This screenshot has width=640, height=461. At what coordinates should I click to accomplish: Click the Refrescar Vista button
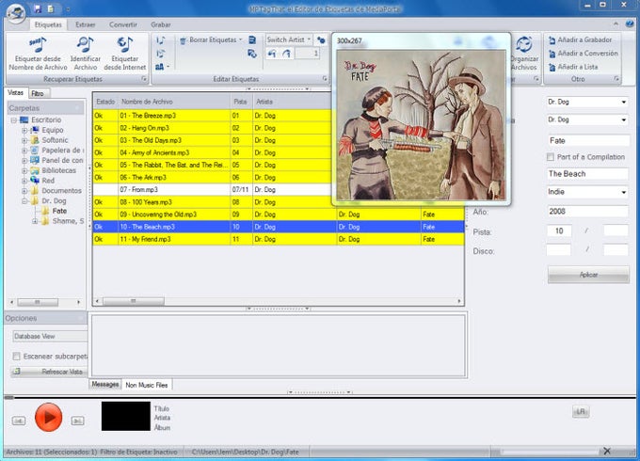pyautogui.click(x=49, y=372)
